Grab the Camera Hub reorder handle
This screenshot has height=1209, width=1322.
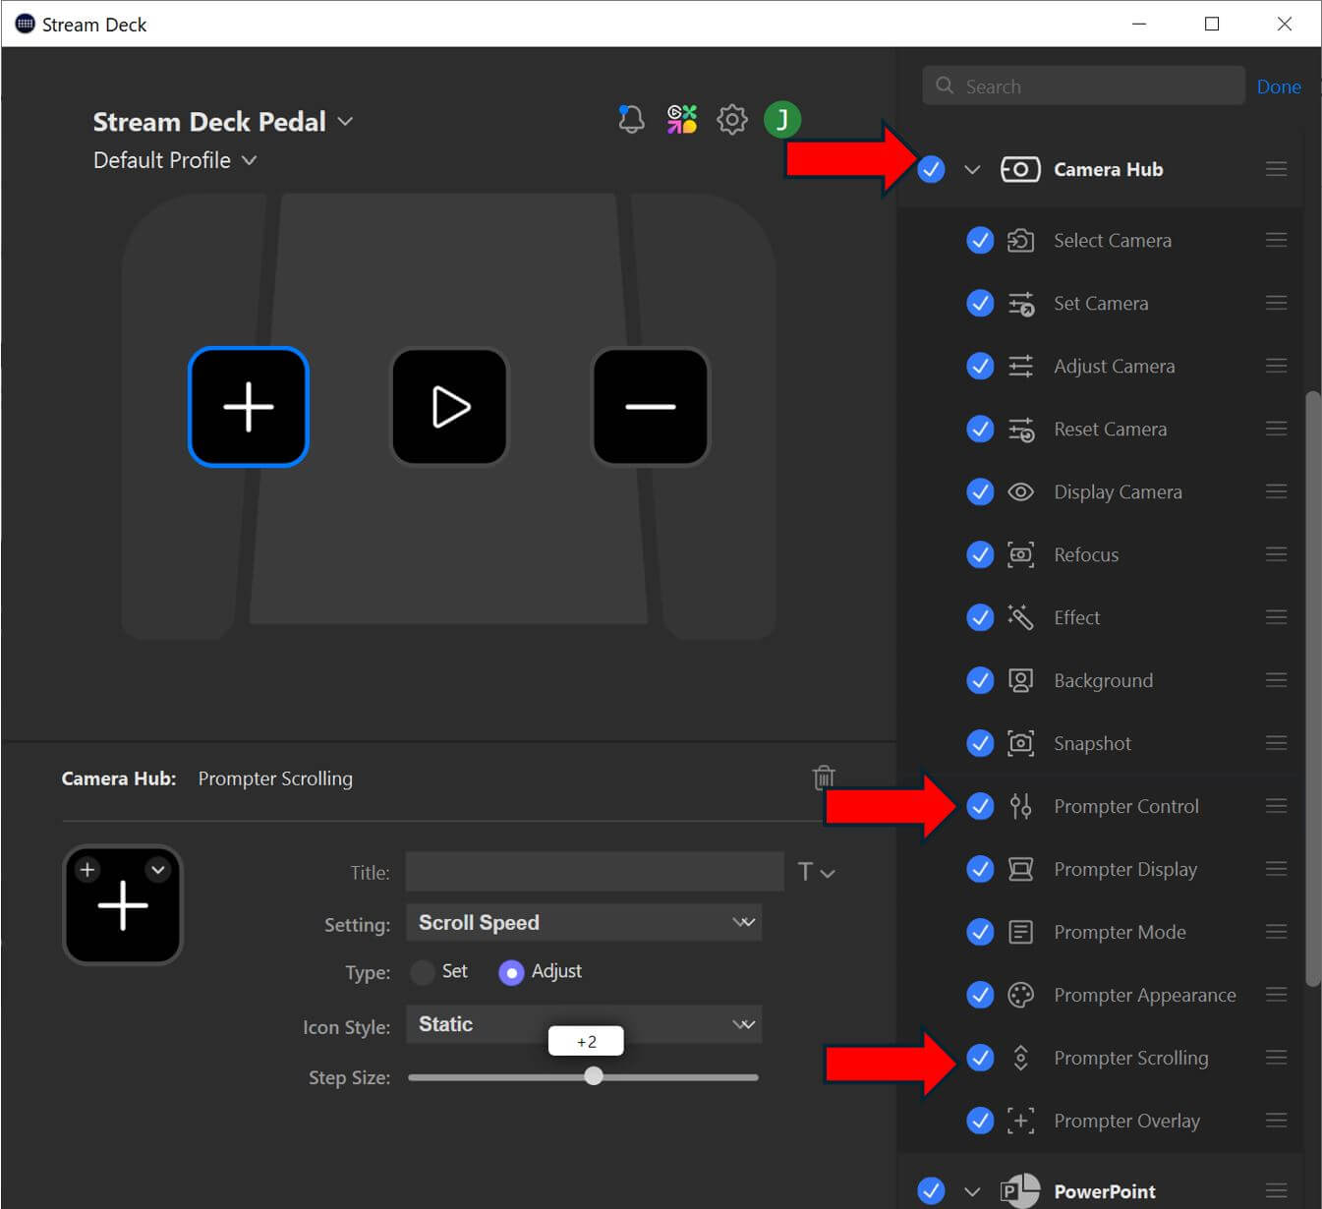(x=1276, y=169)
